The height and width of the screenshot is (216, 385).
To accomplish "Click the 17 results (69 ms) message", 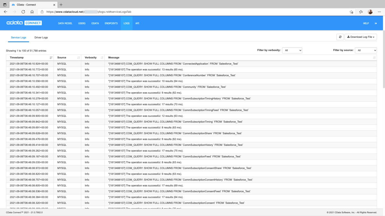I will point(145,185).
